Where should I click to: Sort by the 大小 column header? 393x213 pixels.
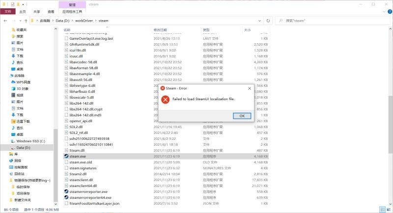tap(247, 30)
